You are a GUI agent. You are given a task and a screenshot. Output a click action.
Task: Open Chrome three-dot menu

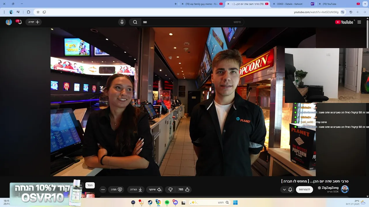click(x=4, y=12)
